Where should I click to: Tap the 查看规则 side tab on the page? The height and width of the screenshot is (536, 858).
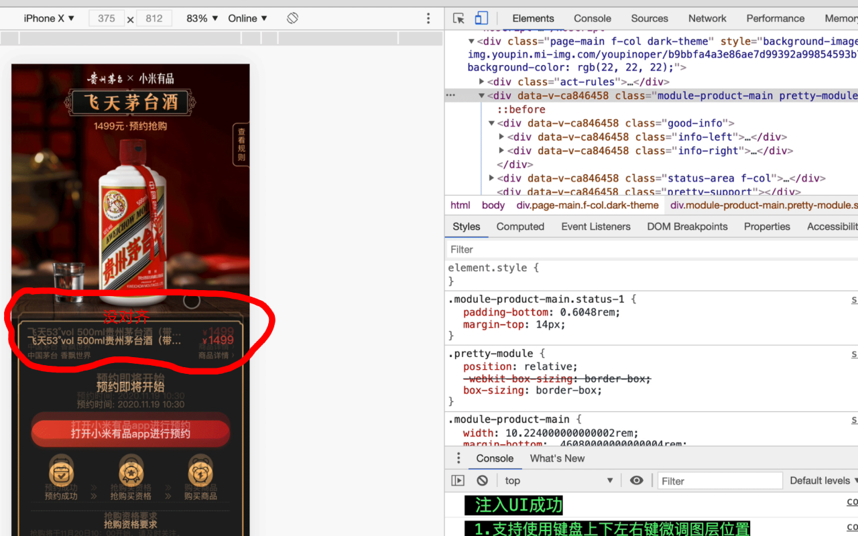click(x=241, y=144)
